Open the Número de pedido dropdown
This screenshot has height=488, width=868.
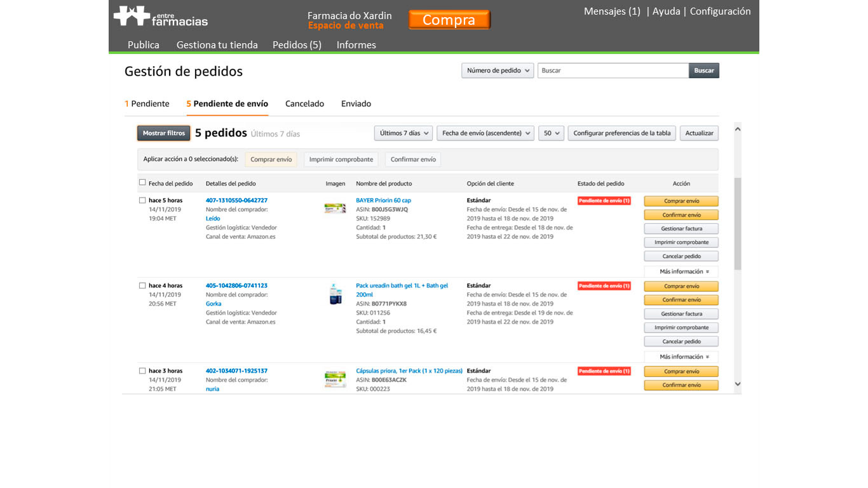click(497, 71)
